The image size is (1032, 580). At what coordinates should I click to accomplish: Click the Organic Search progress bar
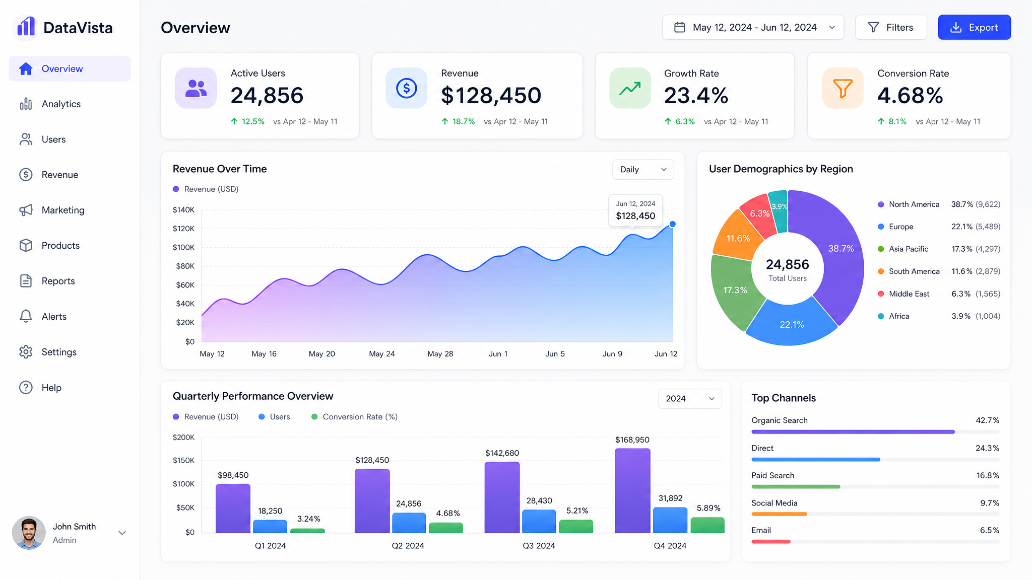875,431
